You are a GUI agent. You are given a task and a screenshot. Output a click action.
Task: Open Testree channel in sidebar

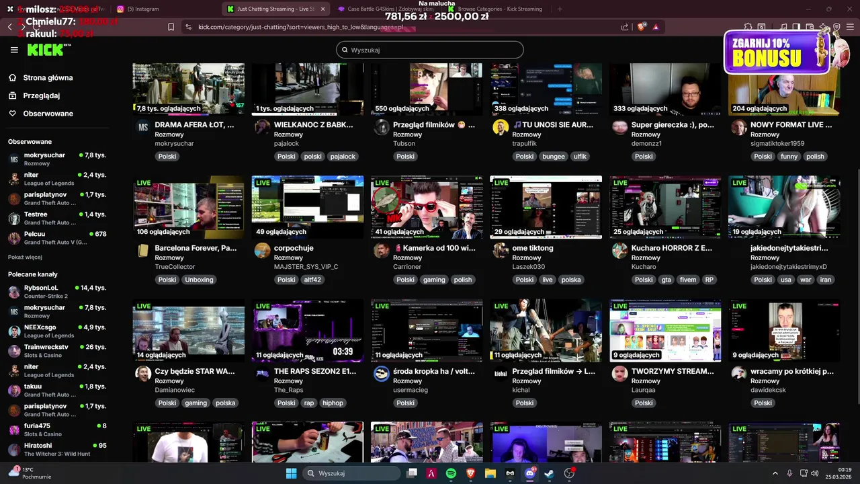click(57, 218)
